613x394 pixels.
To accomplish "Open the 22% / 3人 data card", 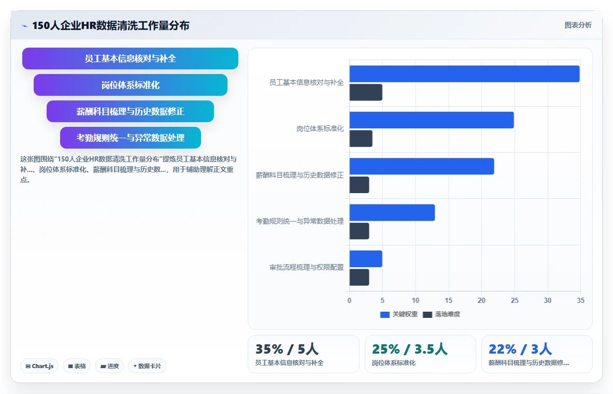I will pyautogui.click(x=537, y=354).
